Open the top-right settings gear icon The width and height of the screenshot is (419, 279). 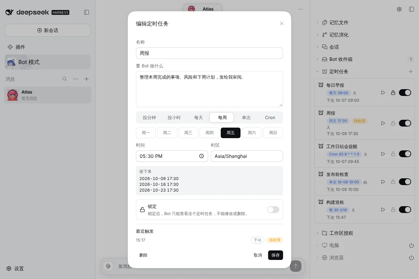click(399, 9)
